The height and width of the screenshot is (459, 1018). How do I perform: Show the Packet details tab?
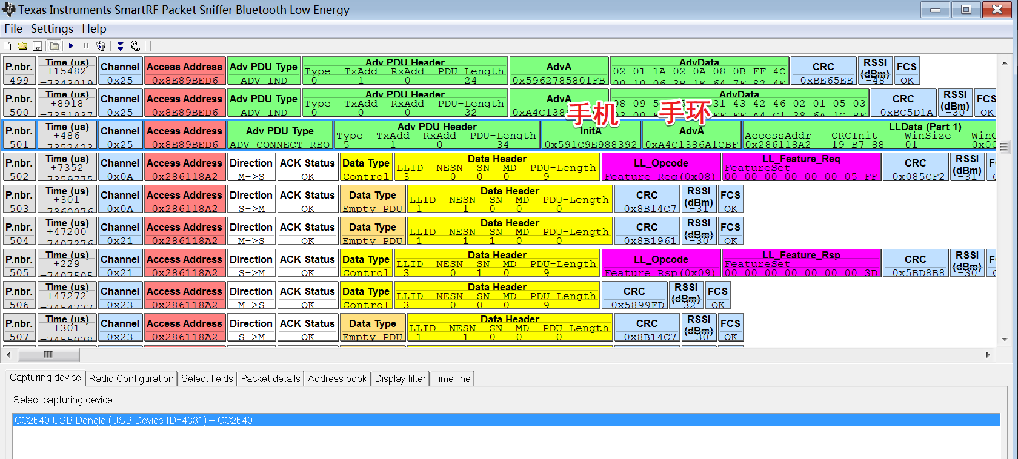pos(271,378)
